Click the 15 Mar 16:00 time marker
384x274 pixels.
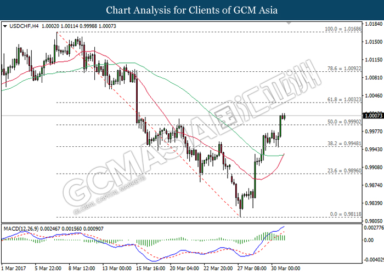151,269
